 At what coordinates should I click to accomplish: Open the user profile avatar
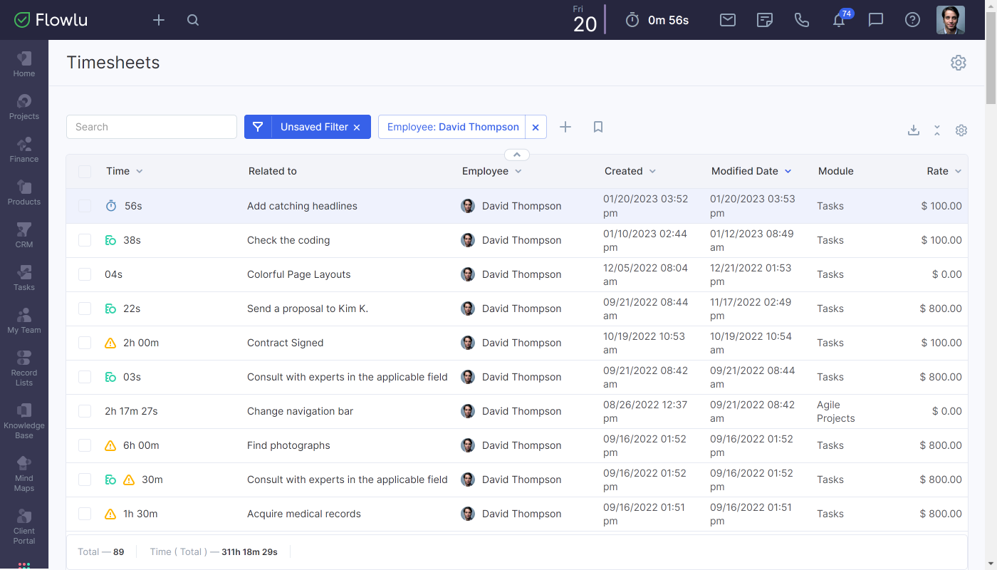pos(951,20)
